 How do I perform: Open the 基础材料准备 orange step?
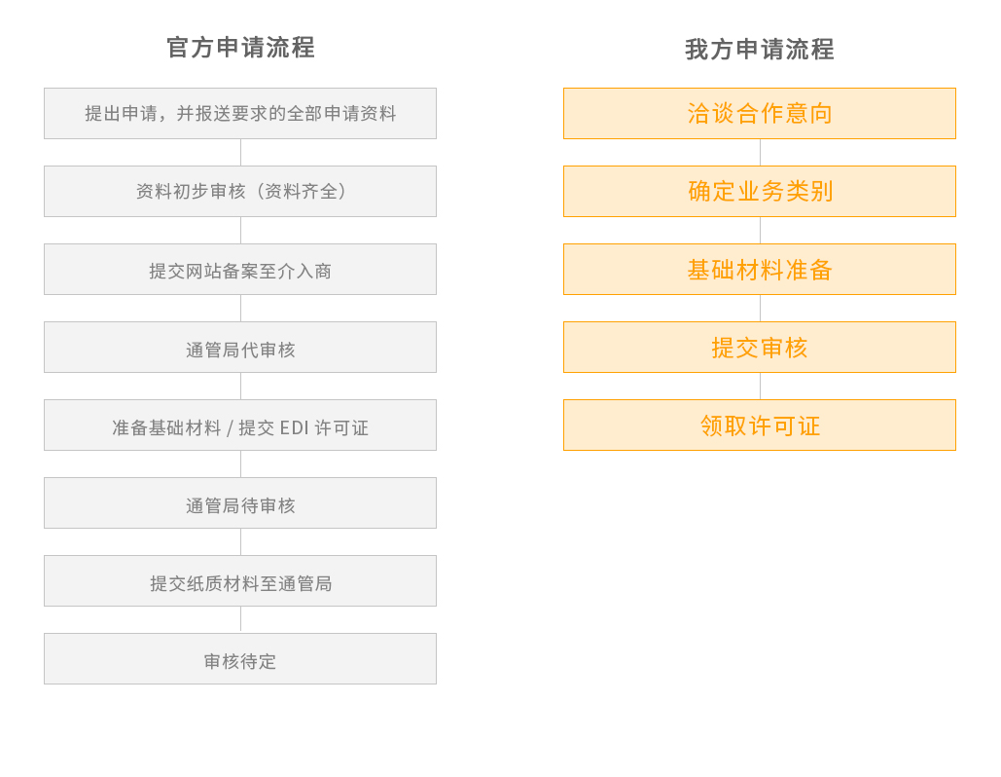pos(760,270)
